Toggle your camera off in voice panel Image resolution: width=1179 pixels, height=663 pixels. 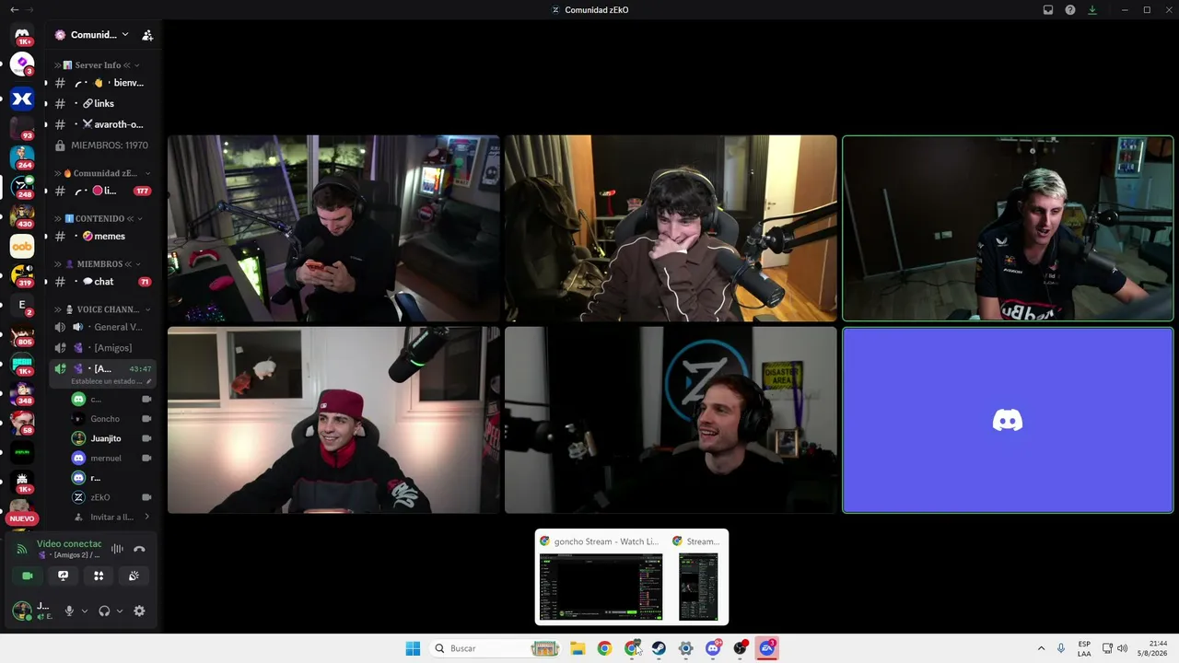tap(28, 576)
